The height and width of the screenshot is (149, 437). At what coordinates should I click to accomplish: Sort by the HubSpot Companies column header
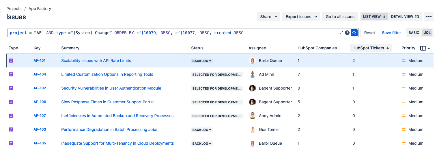click(x=317, y=48)
